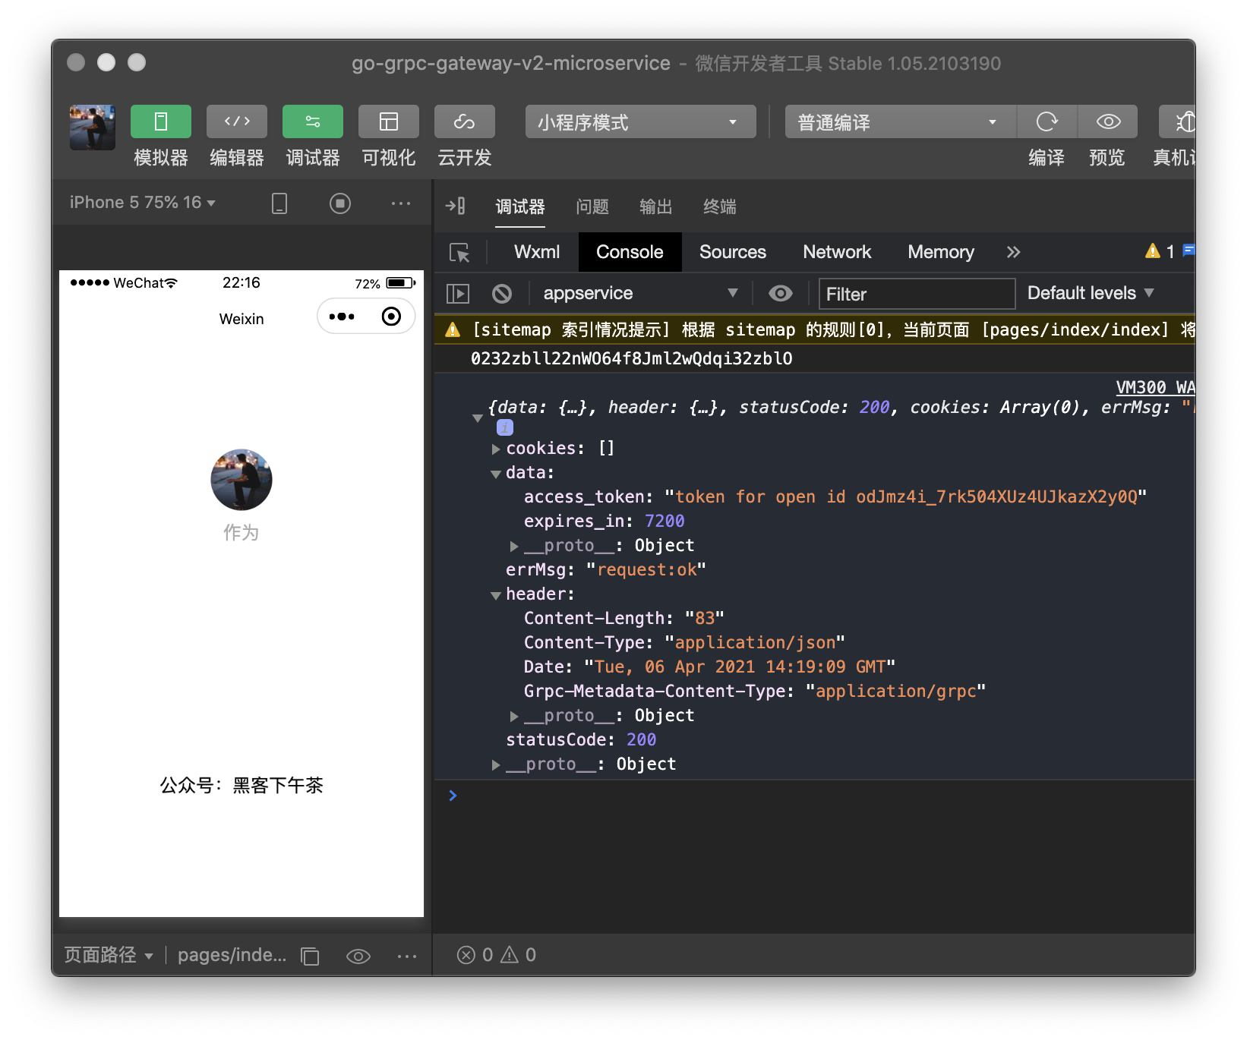Click the pages/inde... path text
1247x1040 pixels.
pyautogui.click(x=232, y=955)
